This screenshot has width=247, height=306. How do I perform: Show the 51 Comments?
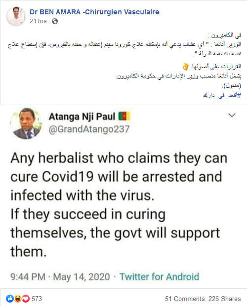tap(185, 299)
